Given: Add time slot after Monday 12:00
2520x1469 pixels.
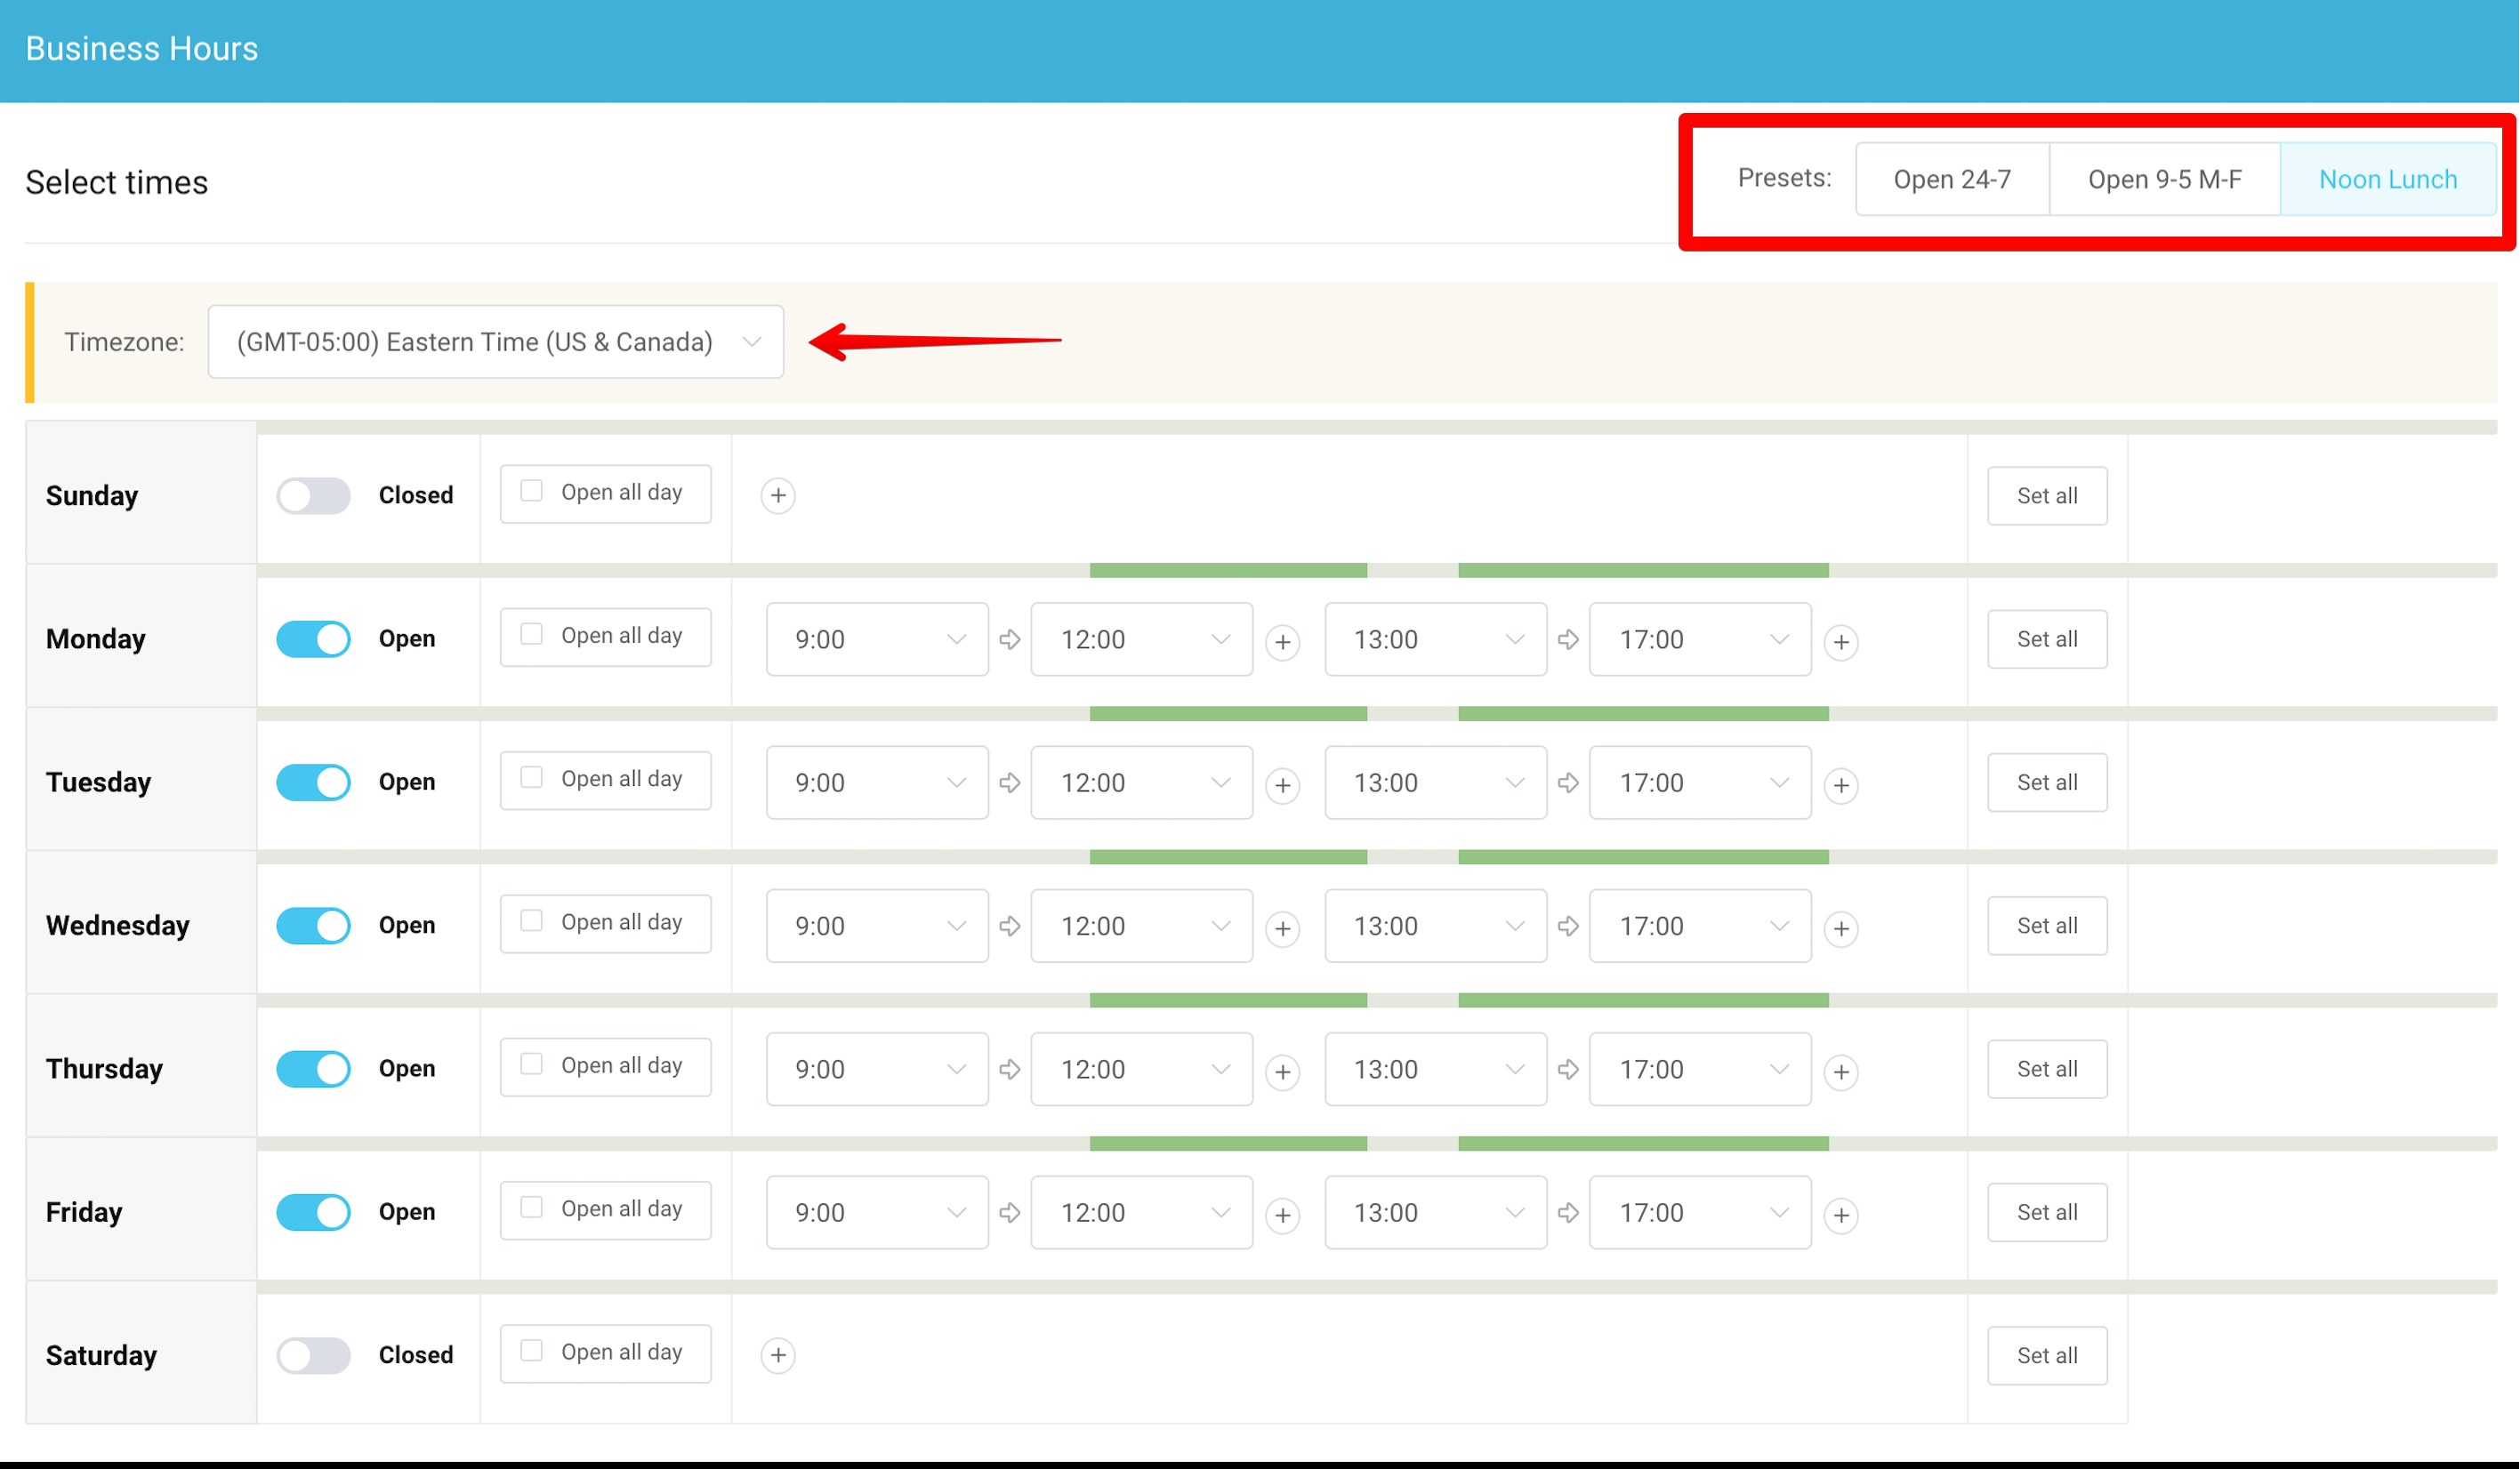Looking at the screenshot, I should [1282, 641].
